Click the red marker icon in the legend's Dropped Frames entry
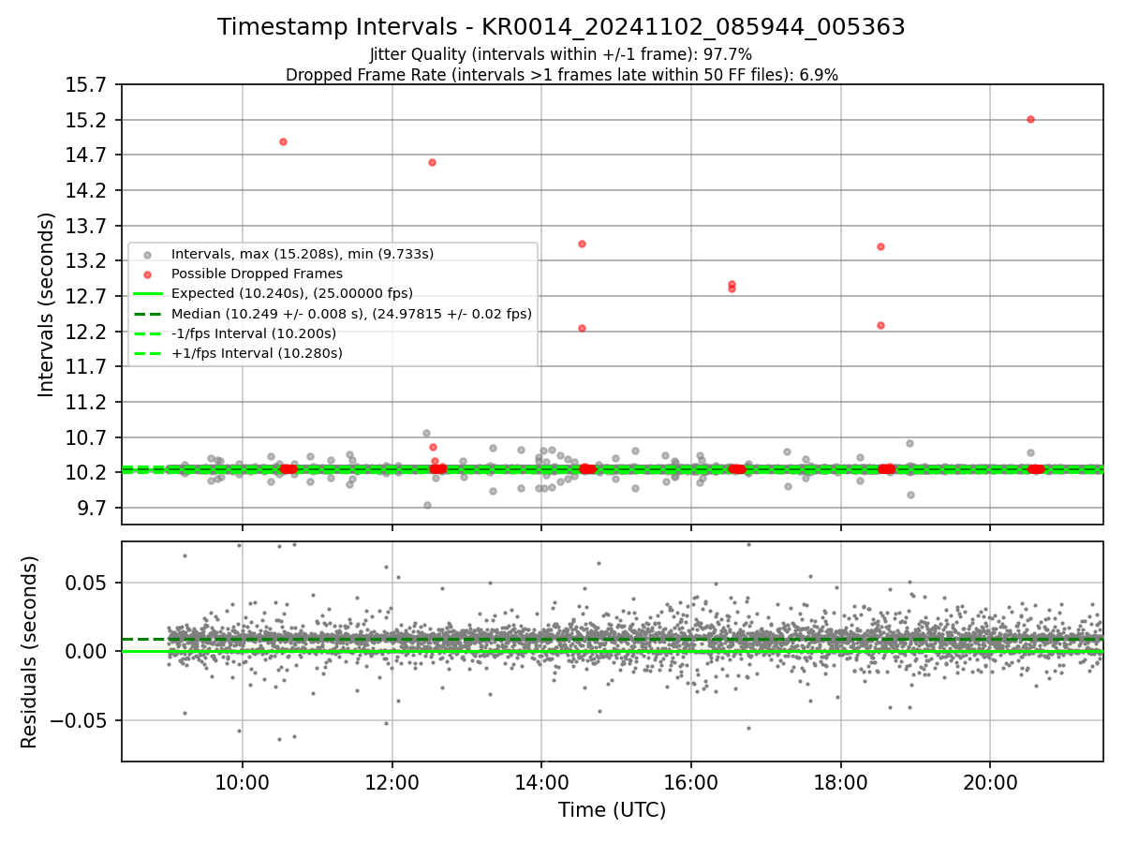This screenshot has width=1124, height=843. (147, 274)
